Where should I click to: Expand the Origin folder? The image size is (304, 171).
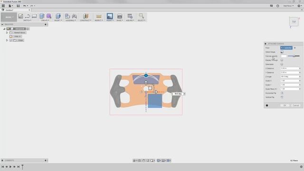[7, 40]
